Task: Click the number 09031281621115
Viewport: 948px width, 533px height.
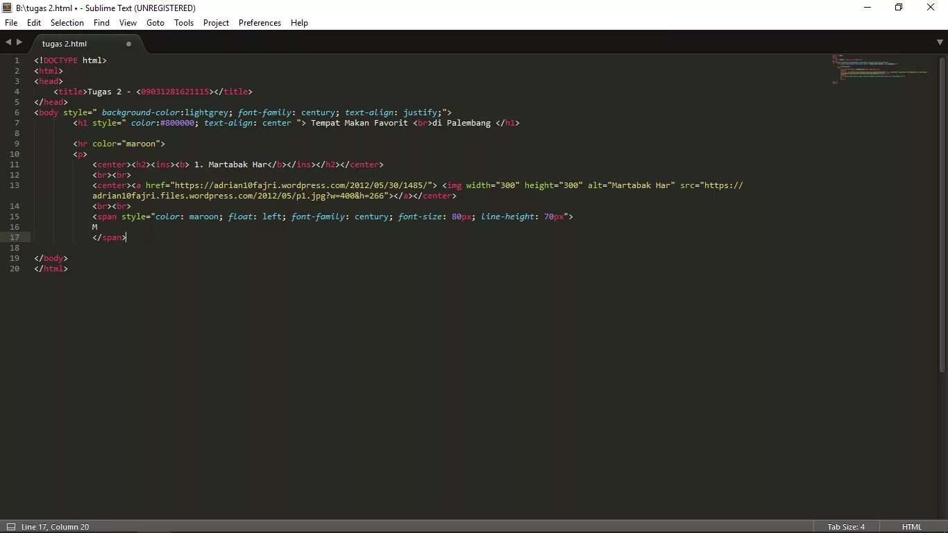Action: tap(175, 92)
